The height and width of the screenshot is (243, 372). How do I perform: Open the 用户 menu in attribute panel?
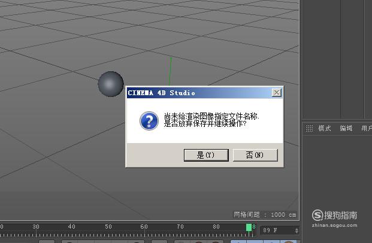pyautogui.click(x=366, y=128)
